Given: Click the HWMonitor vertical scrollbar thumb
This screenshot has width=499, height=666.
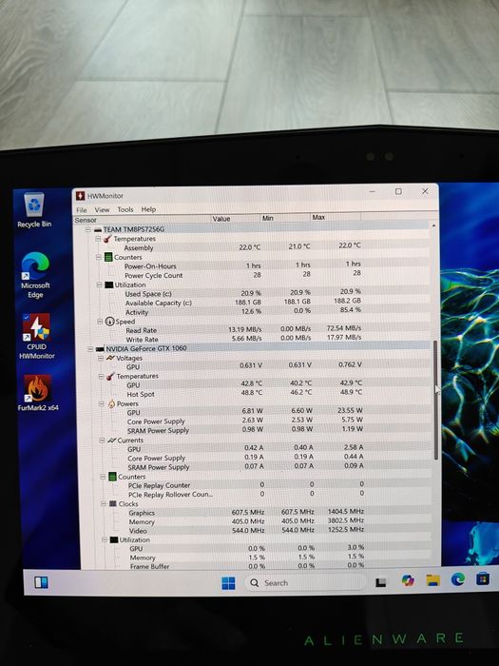Looking at the screenshot, I should point(435,400).
